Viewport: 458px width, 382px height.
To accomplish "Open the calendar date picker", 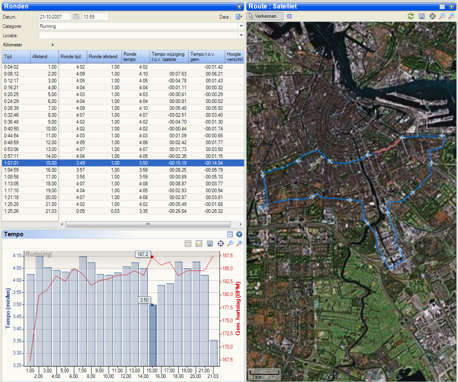I will pyautogui.click(x=76, y=17).
